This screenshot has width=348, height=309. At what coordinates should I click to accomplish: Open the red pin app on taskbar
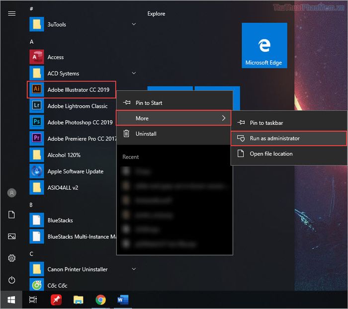point(56,300)
